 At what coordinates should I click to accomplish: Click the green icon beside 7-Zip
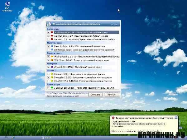tap(52, 88)
